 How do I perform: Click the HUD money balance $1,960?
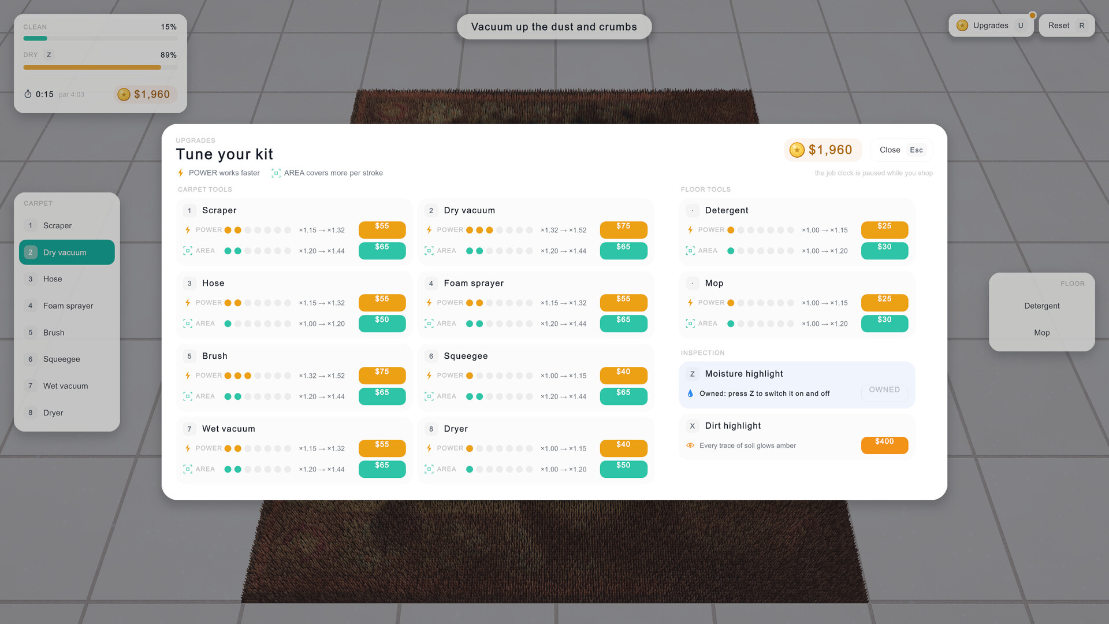(145, 94)
